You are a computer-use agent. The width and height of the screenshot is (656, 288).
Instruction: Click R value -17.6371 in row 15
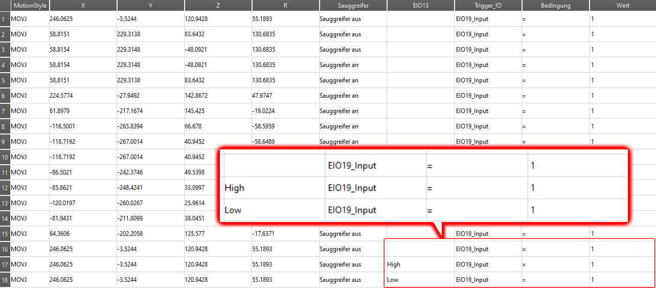(x=285, y=234)
